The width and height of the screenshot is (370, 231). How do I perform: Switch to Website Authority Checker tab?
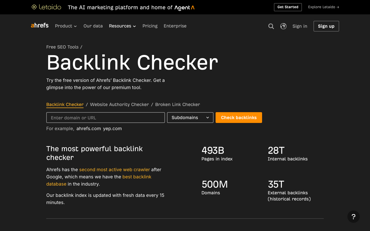point(119,104)
